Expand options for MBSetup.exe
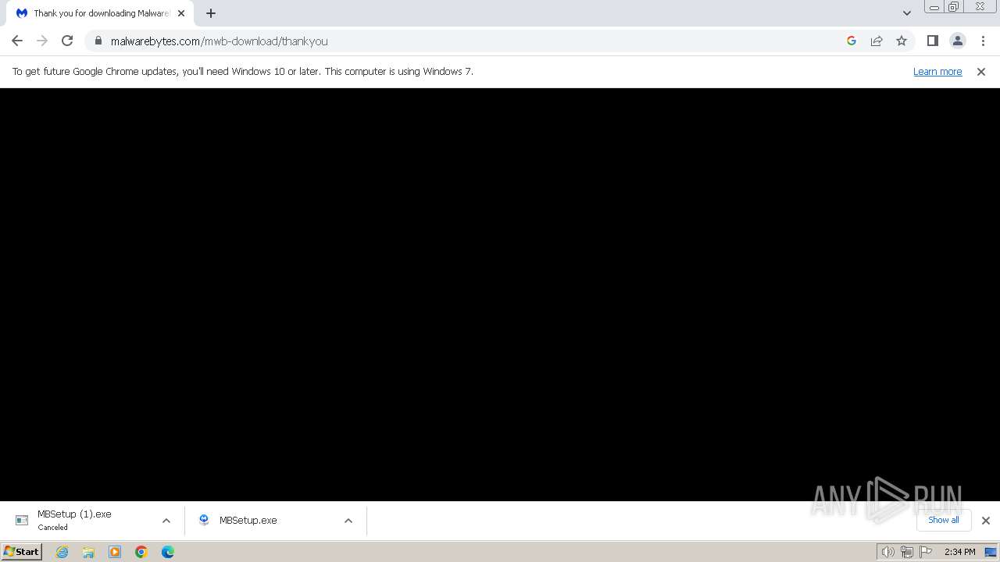Image resolution: width=1000 pixels, height=562 pixels. [348, 521]
